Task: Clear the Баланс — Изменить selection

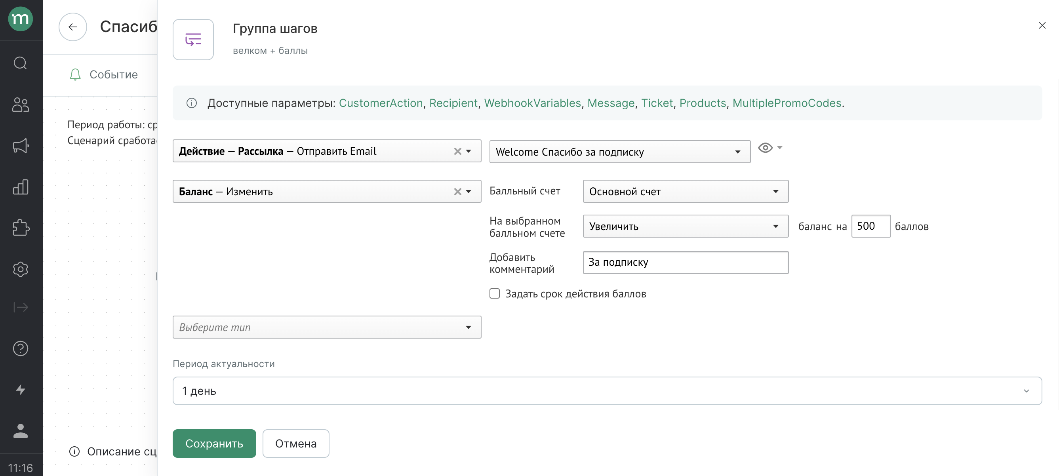Action: click(x=457, y=192)
